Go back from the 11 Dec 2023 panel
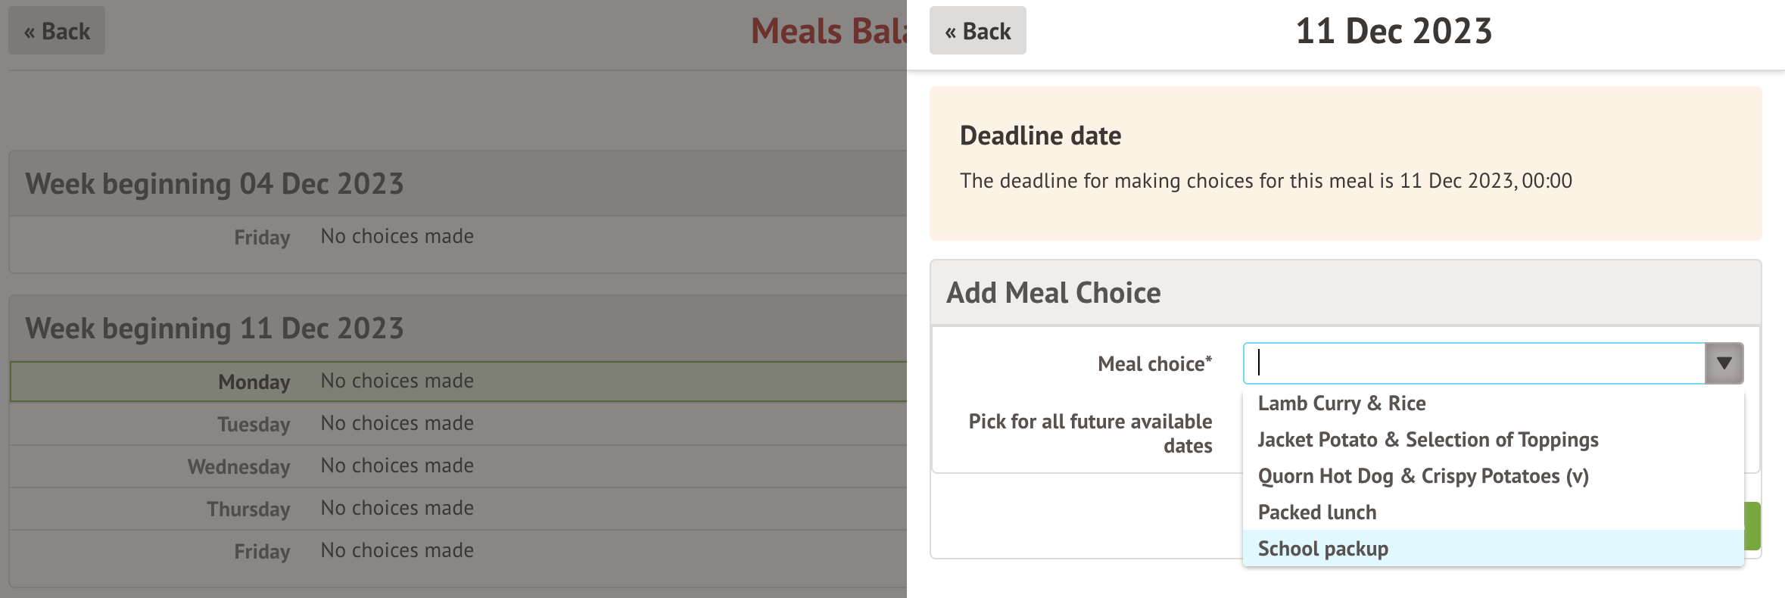Viewport: 1785px width, 598px height. [977, 31]
